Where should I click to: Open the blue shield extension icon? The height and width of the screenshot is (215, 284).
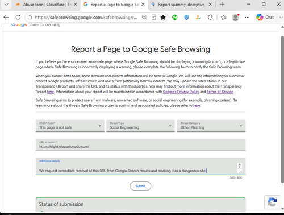186,18
